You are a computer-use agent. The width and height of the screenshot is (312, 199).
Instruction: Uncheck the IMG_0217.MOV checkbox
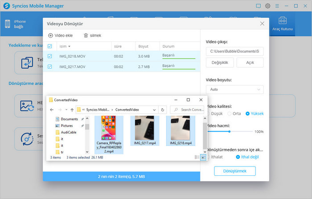[50, 66]
